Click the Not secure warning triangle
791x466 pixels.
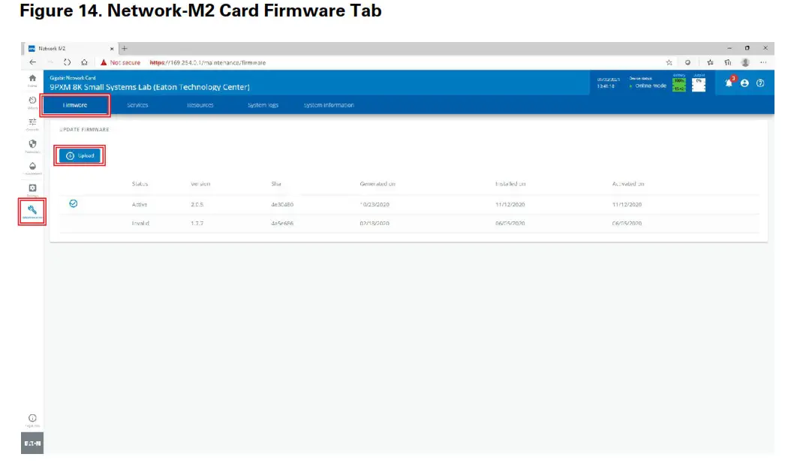tap(104, 62)
